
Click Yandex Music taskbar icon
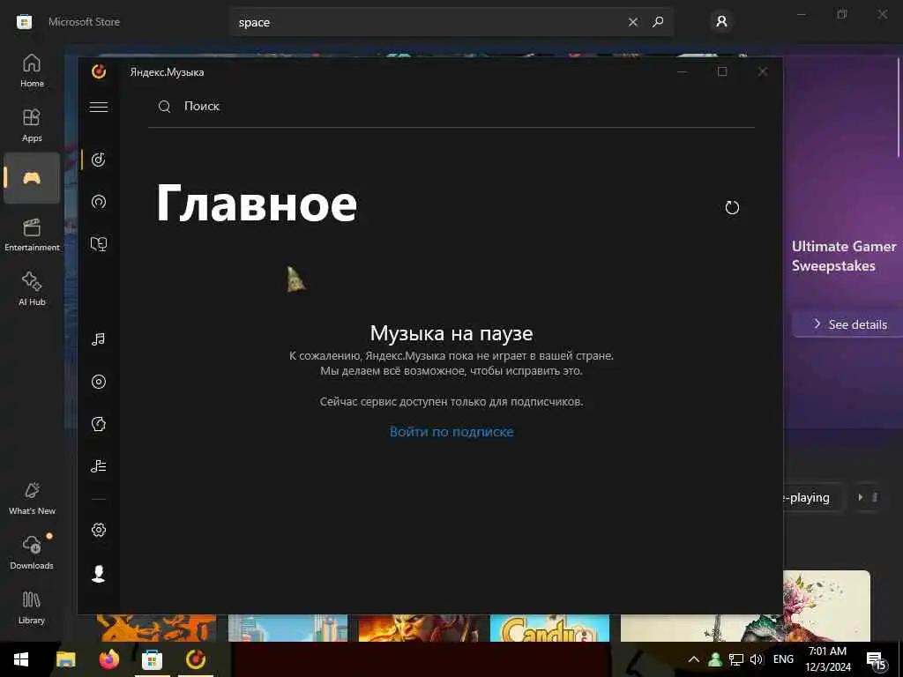(x=196, y=659)
